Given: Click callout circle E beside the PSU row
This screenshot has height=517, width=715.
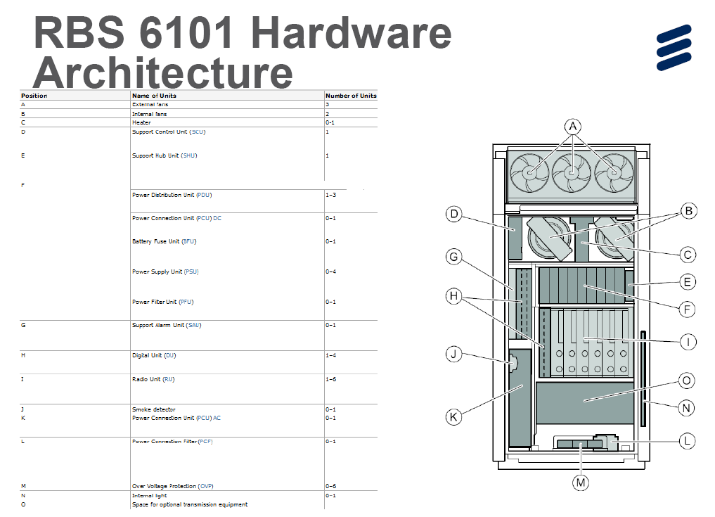Looking at the screenshot, I should tap(688, 282).
